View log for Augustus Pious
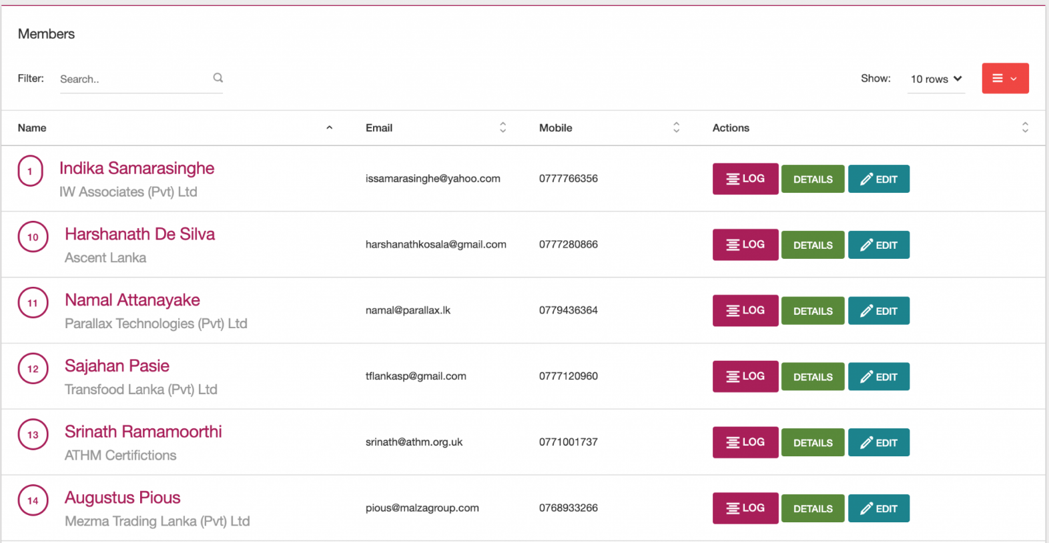Screen dimensions: 1049x543 pyautogui.click(x=745, y=508)
